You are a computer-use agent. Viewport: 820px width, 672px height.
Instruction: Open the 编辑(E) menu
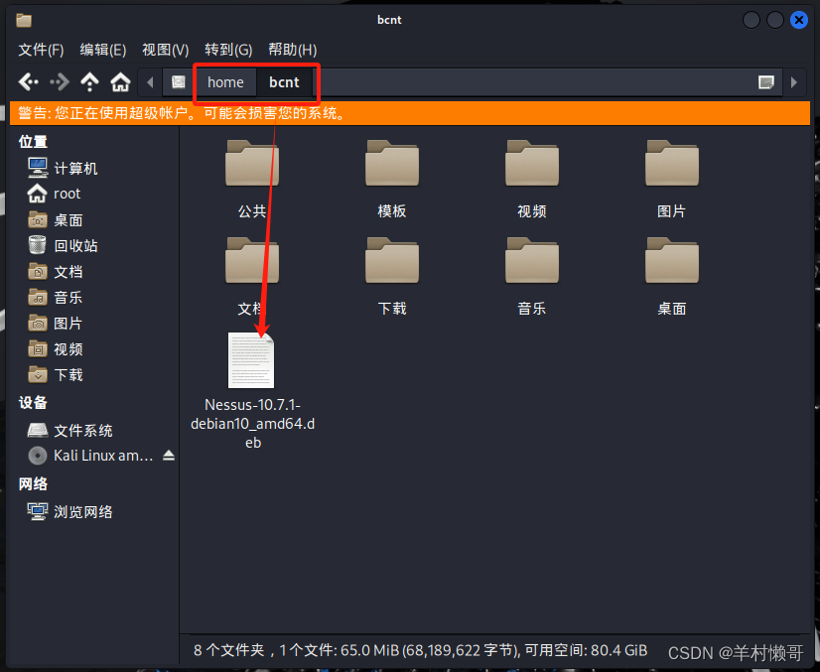103,50
